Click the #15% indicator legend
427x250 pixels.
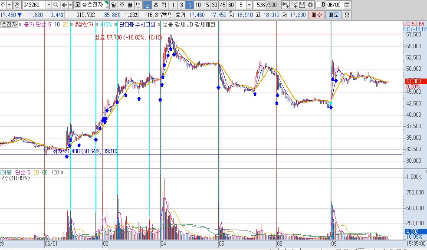pyautogui.click(x=106, y=24)
